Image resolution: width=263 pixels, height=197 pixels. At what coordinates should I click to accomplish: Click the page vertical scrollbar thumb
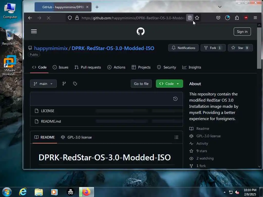click(259, 48)
